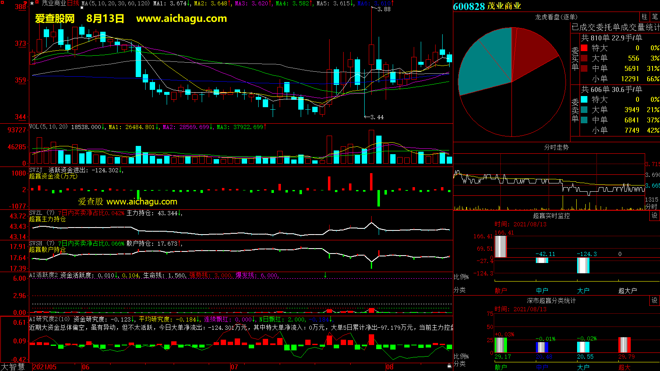
Task: Select the 分时走势 panel title
Action: pyautogui.click(x=556, y=147)
